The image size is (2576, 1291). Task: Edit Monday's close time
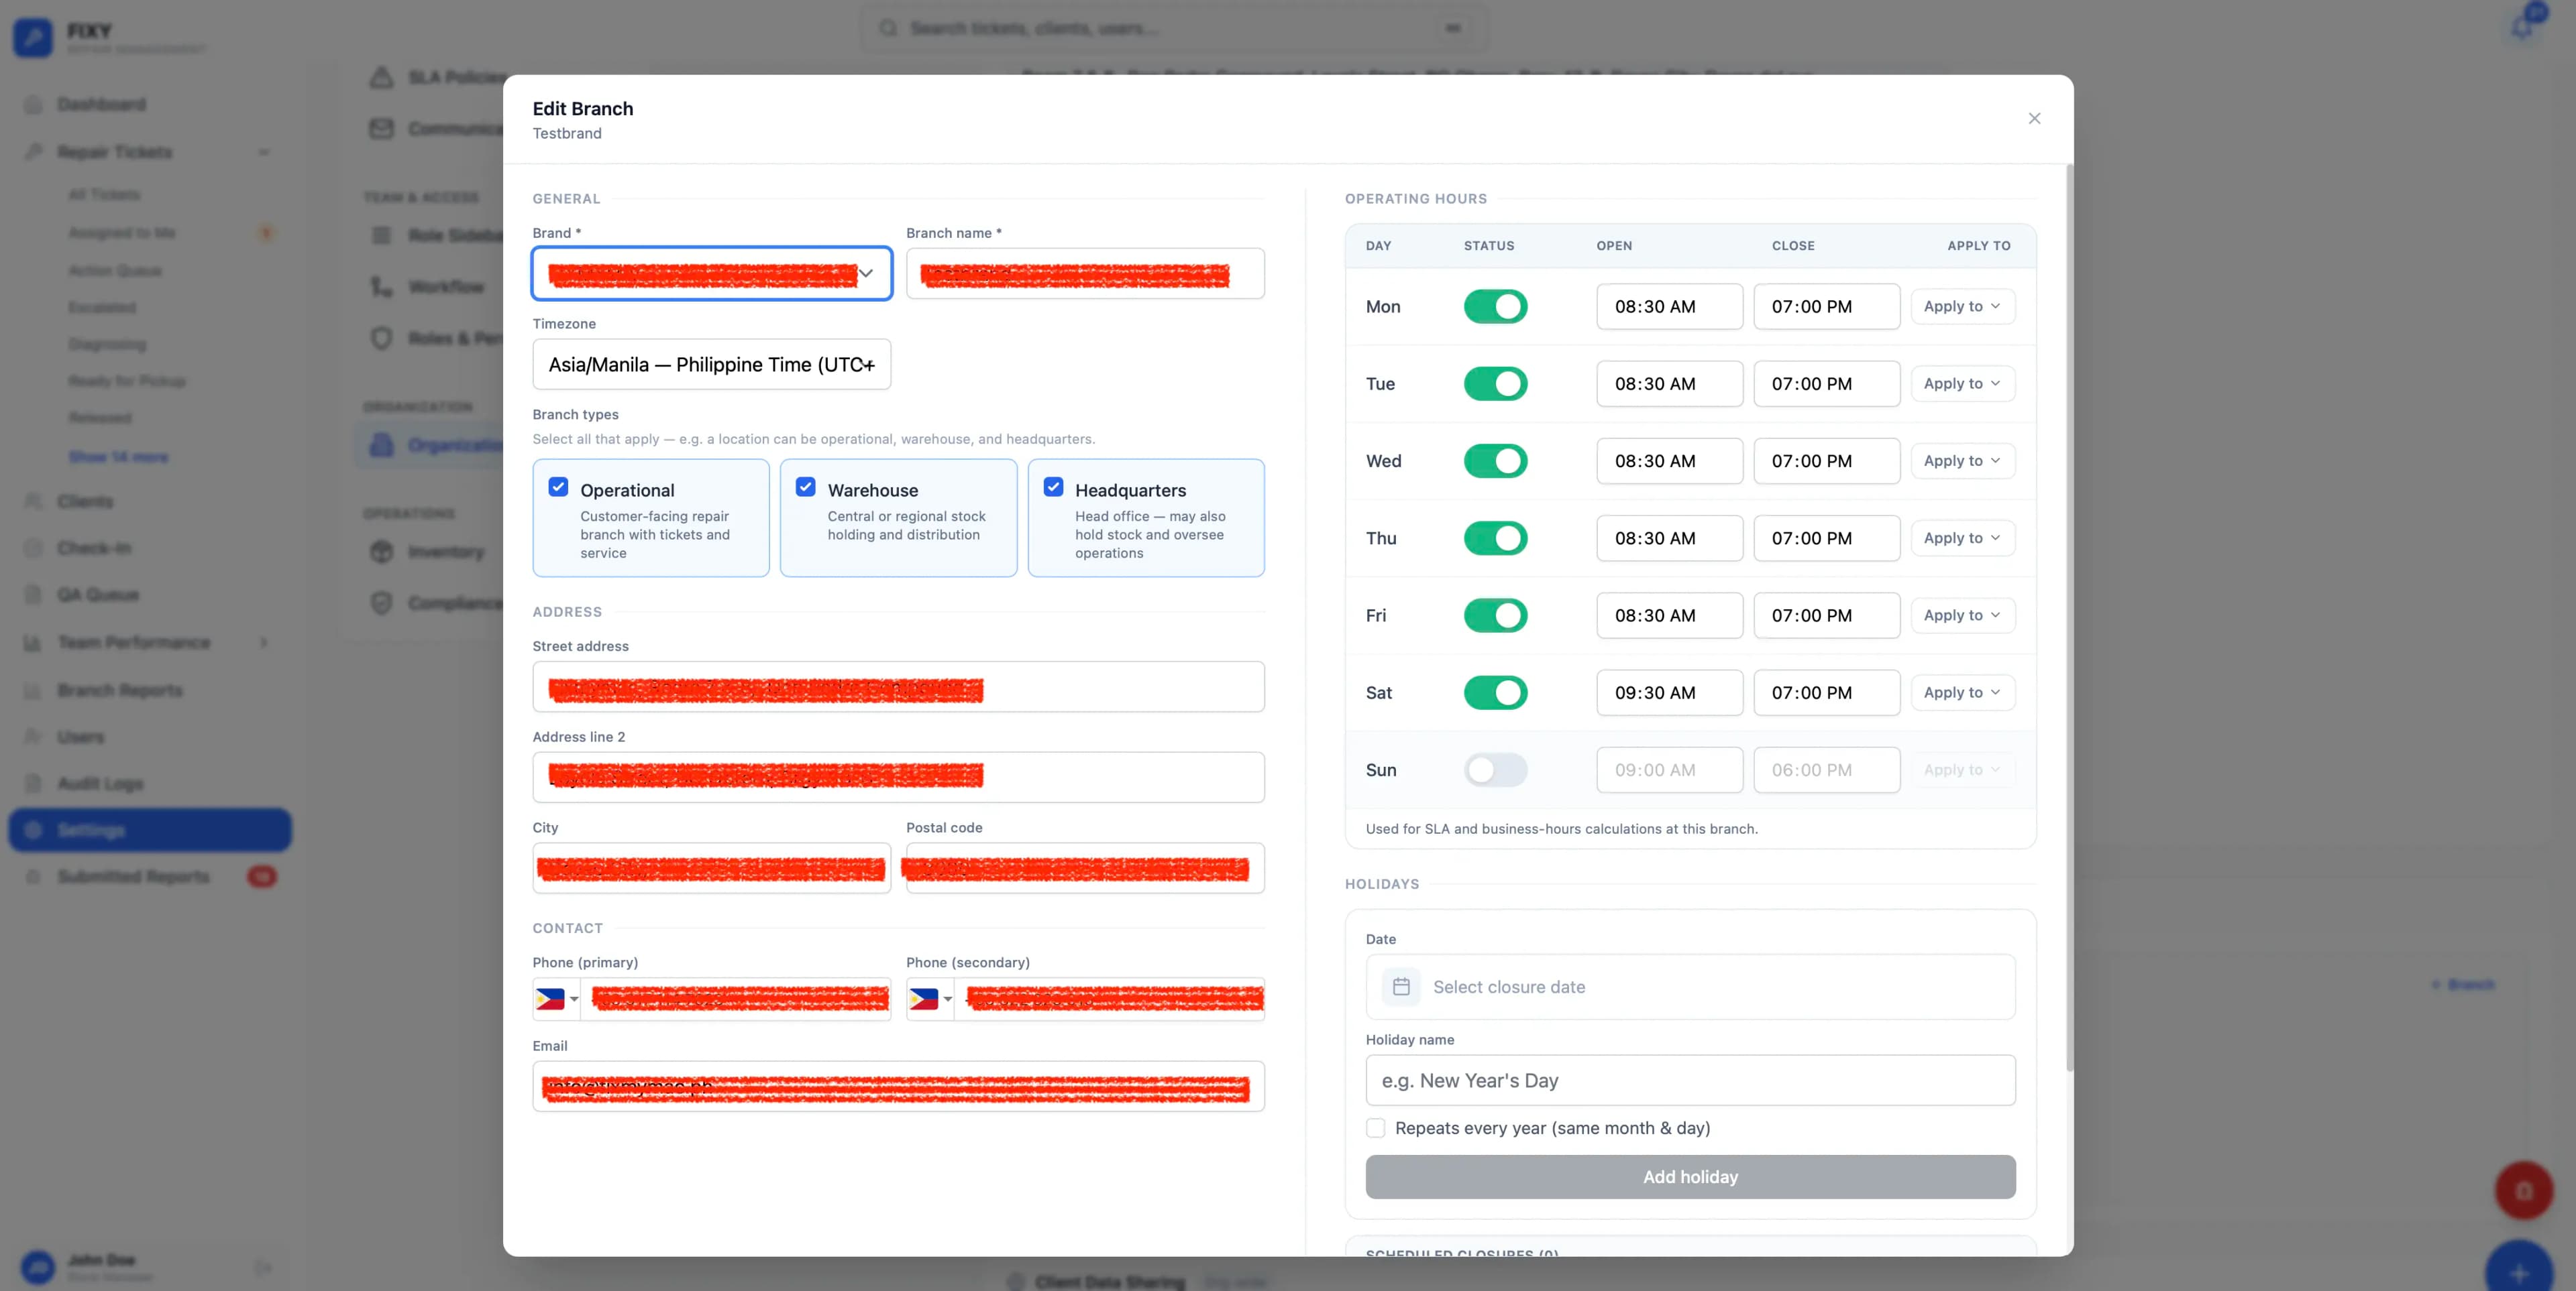pyautogui.click(x=1826, y=307)
